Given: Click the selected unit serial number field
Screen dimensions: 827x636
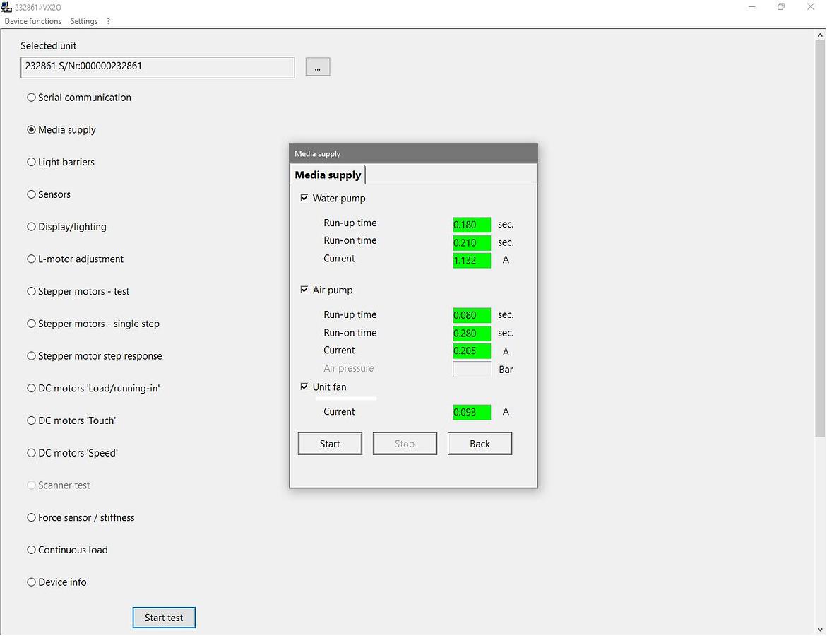Looking at the screenshot, I should (x=157, y=67).
